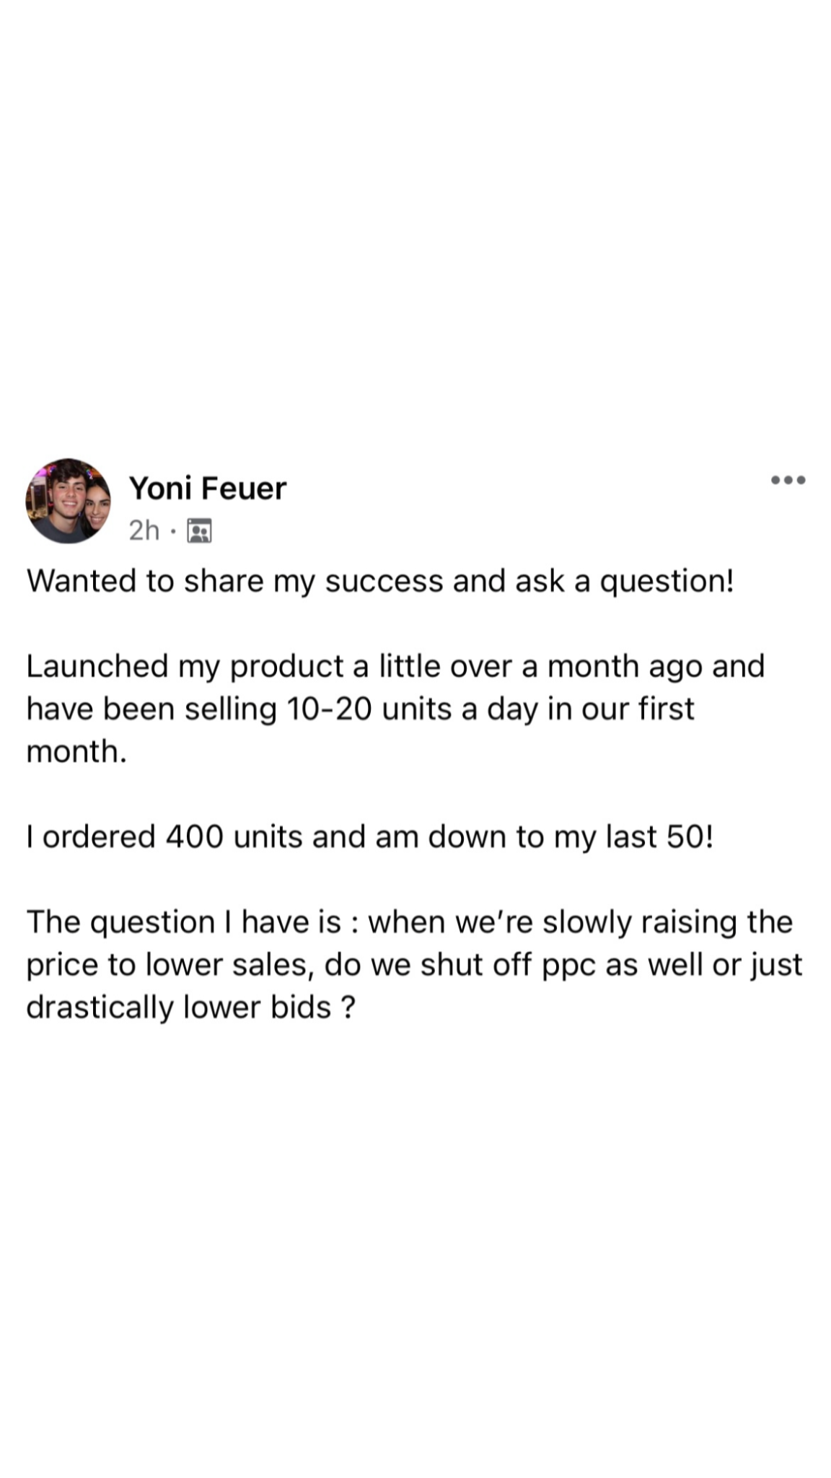Click the line starting "Launched my product"

tap(395, 666)
